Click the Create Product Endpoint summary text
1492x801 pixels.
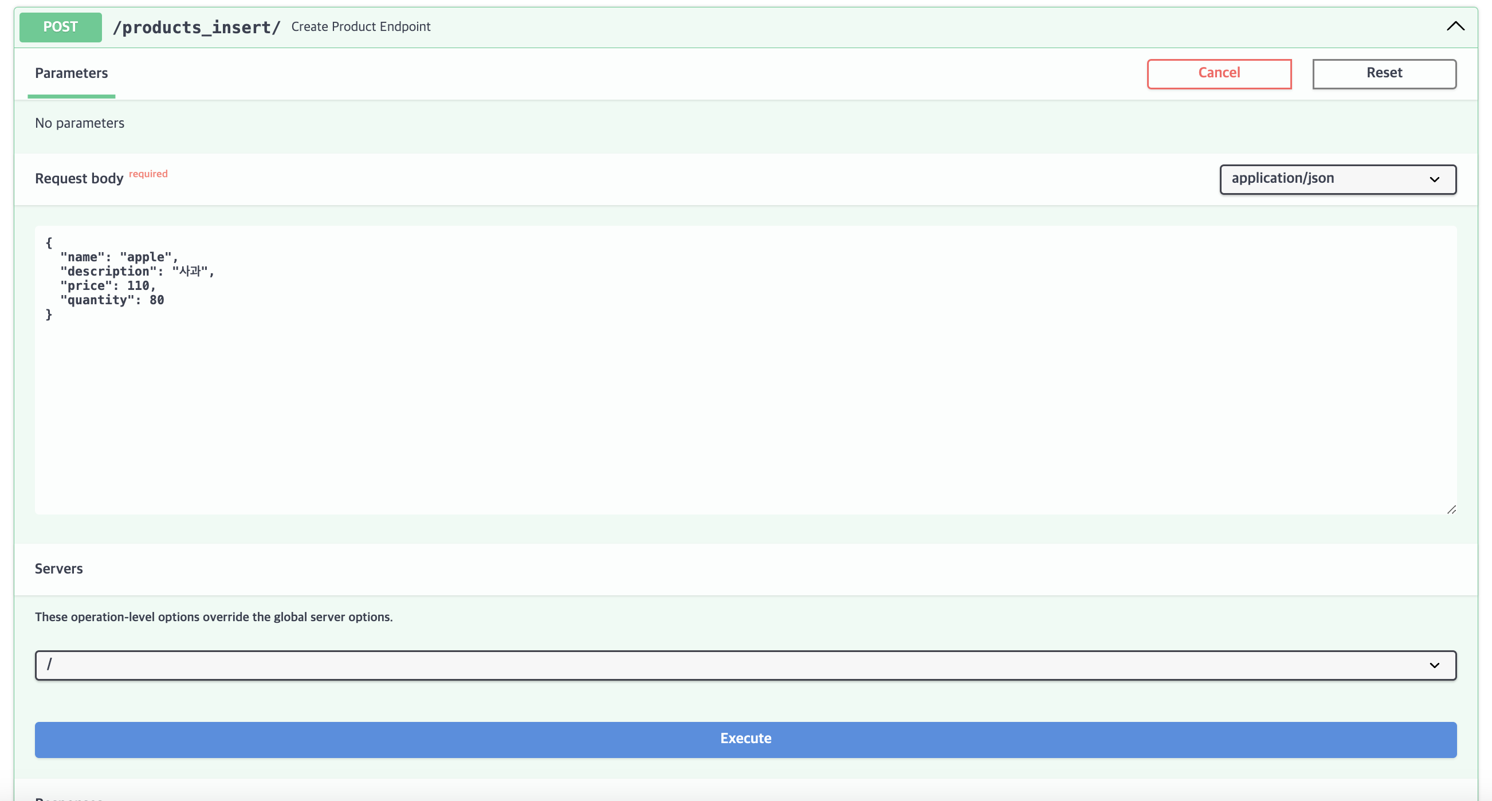point(360,26)
